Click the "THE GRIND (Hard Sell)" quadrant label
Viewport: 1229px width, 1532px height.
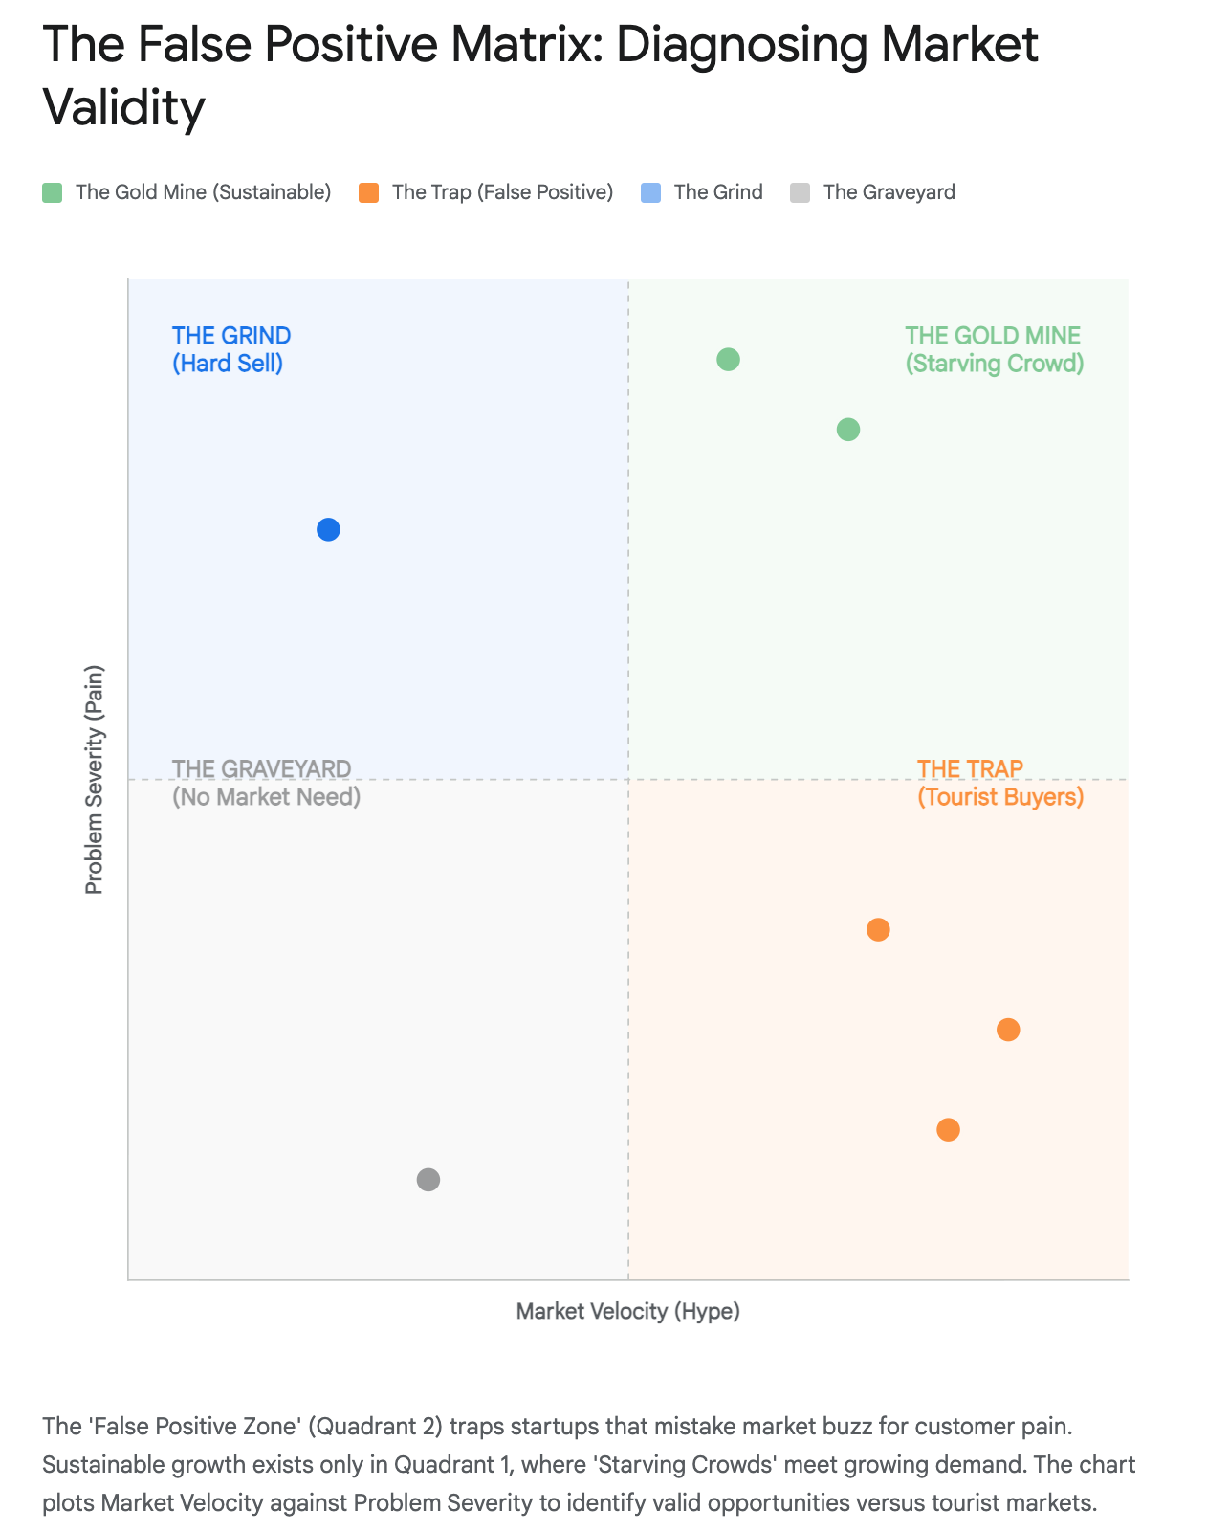pos(231,349)
